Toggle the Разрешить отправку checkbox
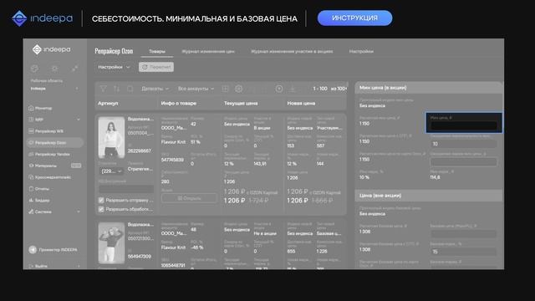 [101, 201]
